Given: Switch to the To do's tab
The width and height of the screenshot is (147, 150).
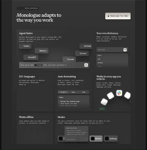Looking at the screenshot, I should (63, 92).
